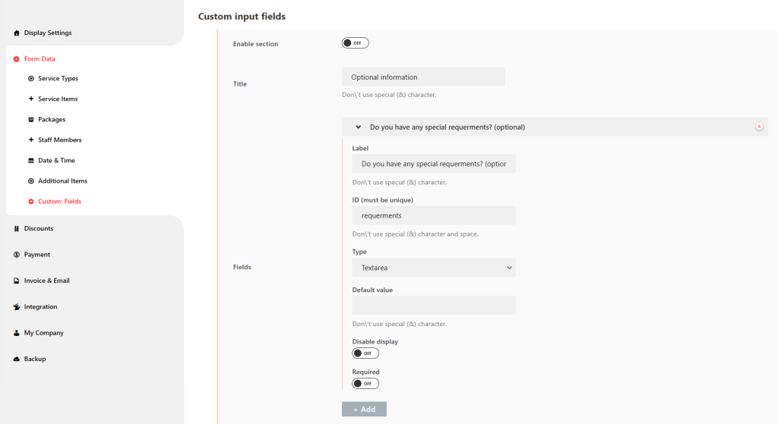The height and width of the screenshot is (424, 778).
Task: Click the My Company person icon
Action: tap(17, 333)
